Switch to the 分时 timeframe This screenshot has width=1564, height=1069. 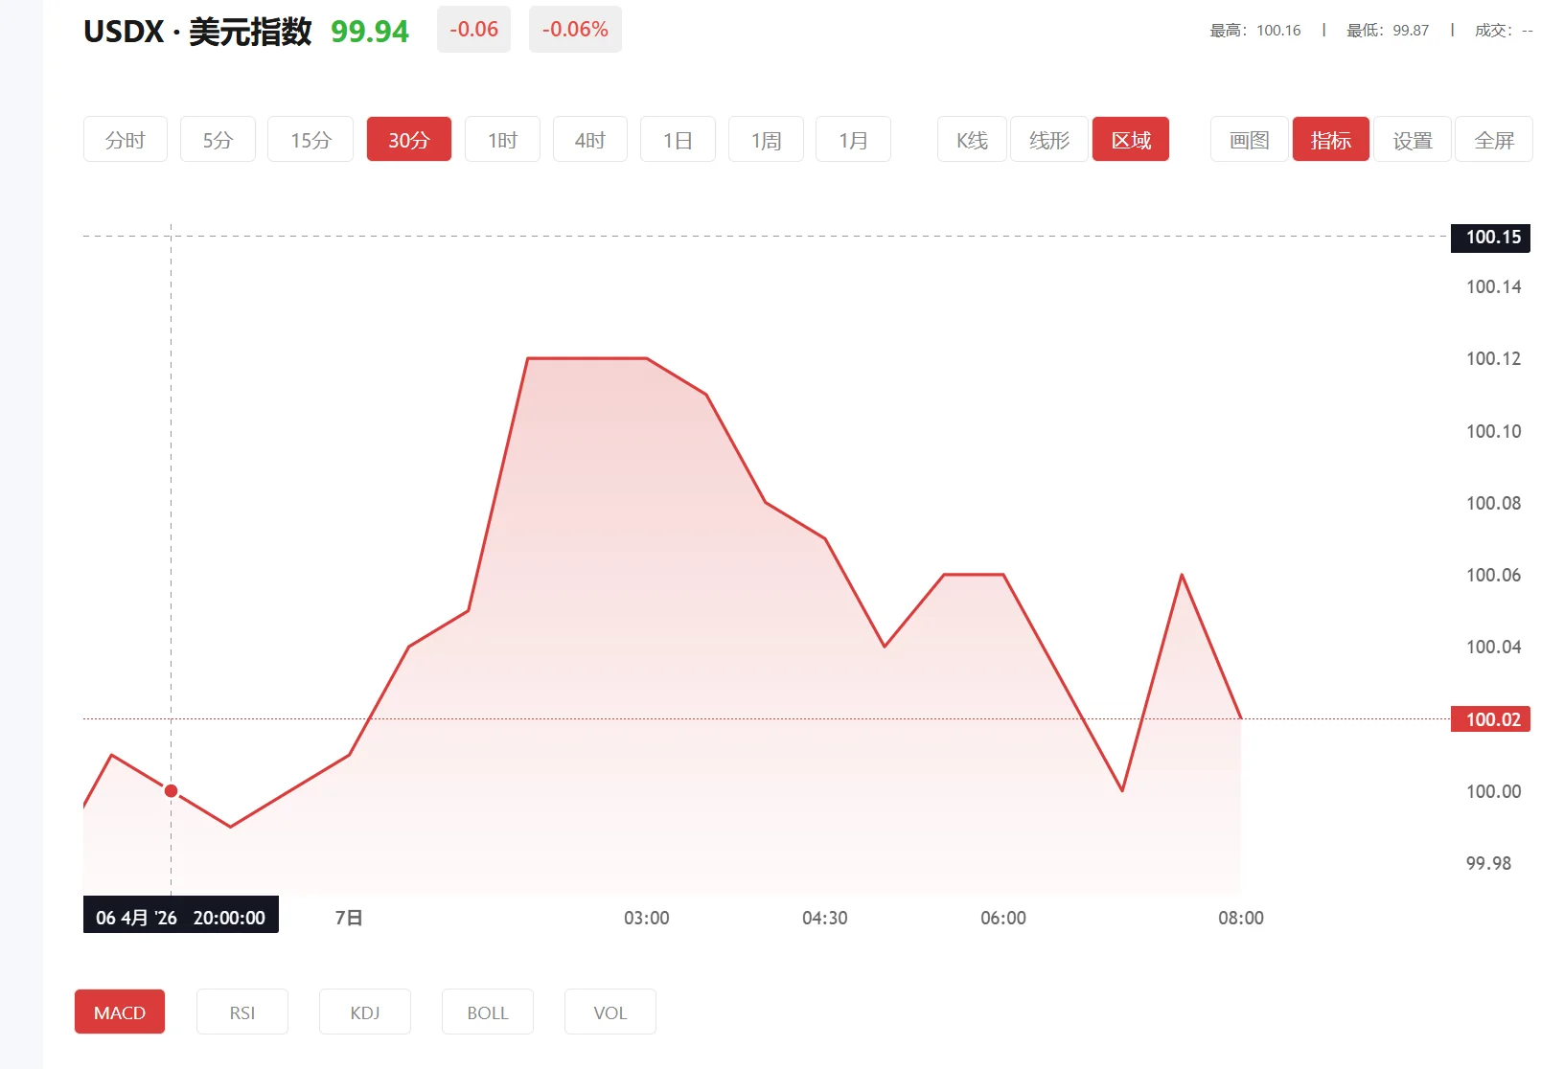pos(125,139)
